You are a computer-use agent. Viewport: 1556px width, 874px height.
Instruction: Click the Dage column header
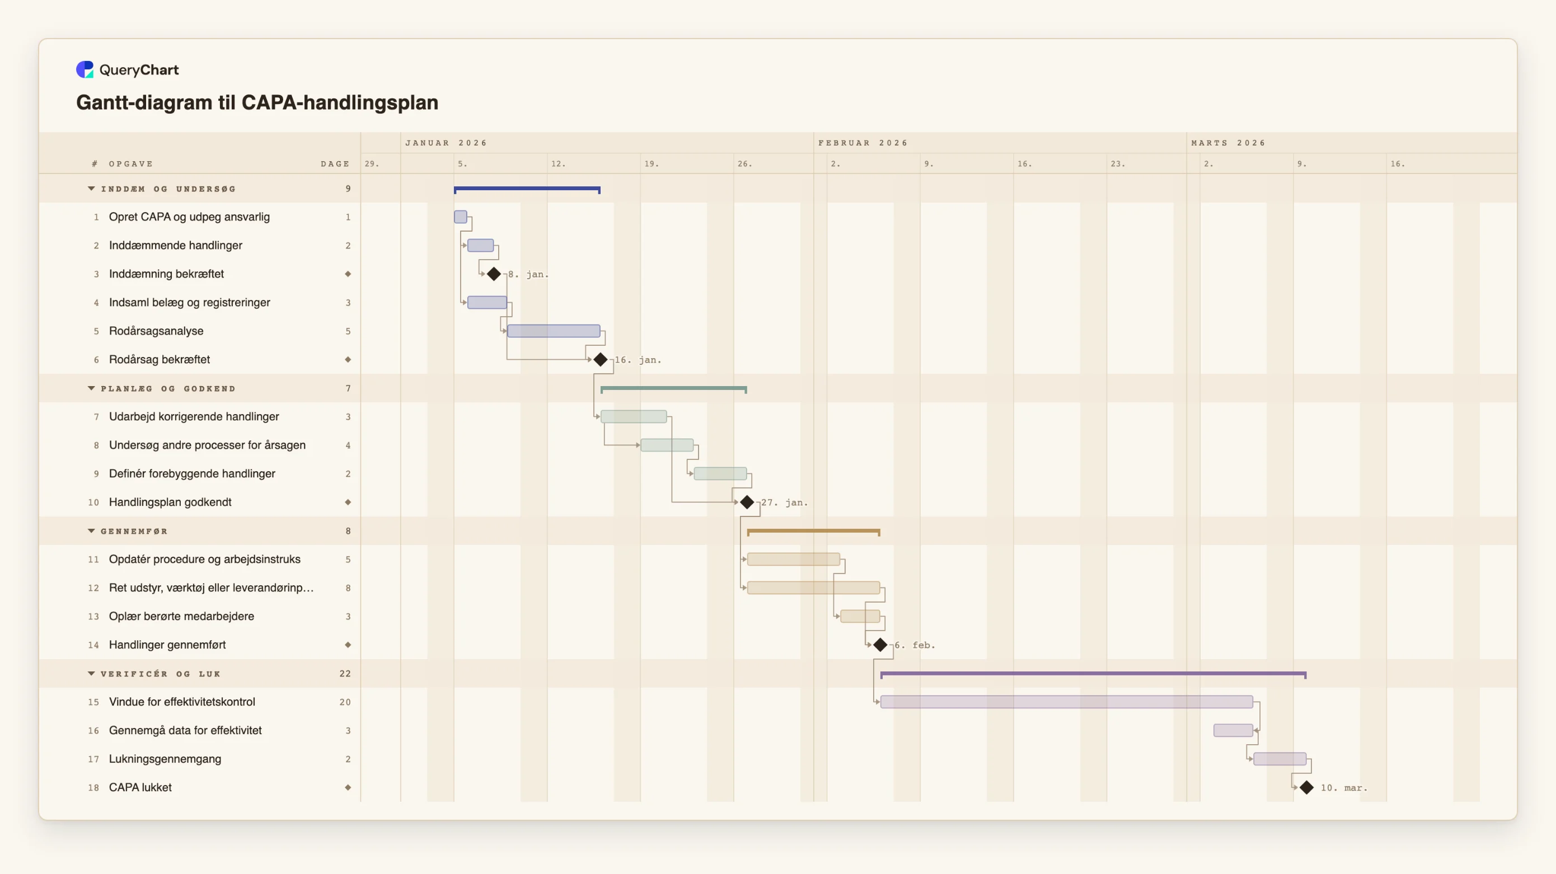pyautogui.click(x=335, y=165)
